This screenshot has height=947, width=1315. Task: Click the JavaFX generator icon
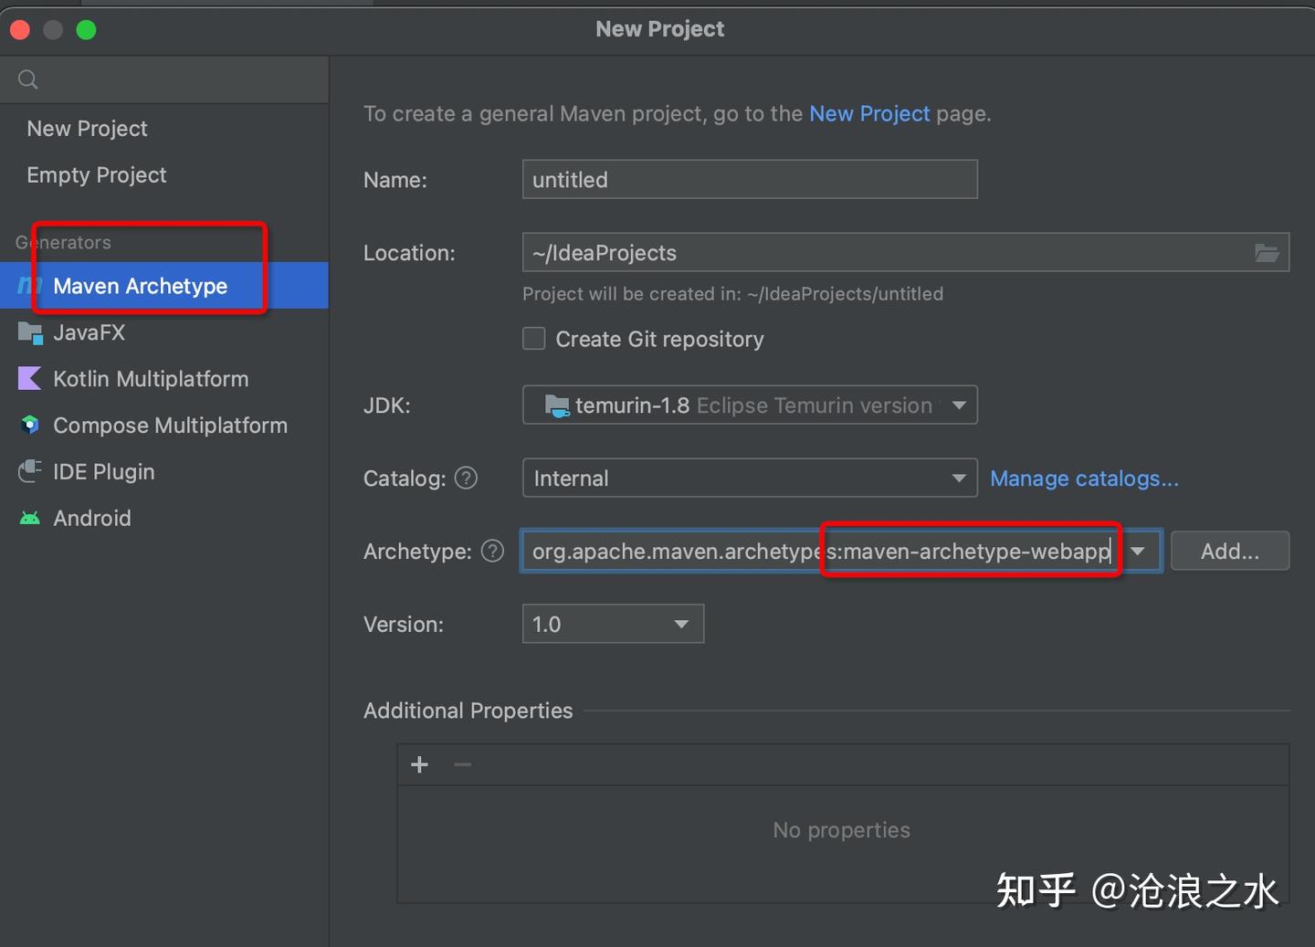pos(30,333)
